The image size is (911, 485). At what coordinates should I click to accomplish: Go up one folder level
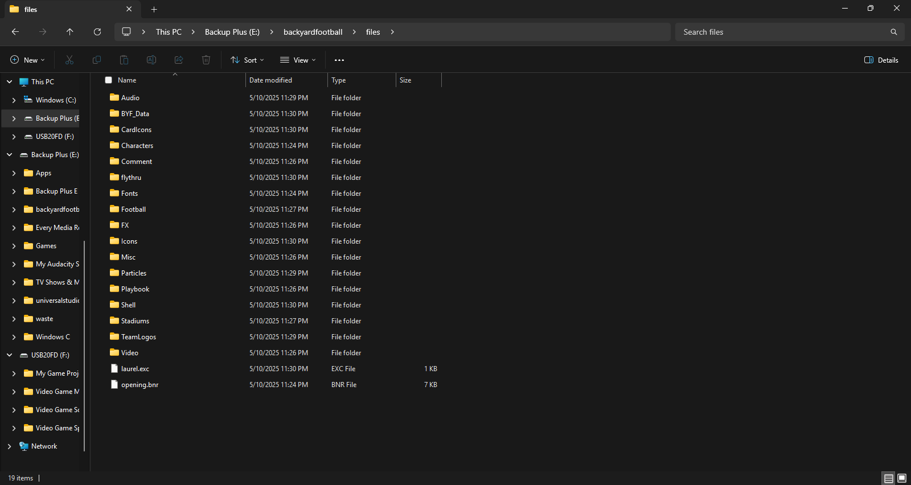pos(70,32)
